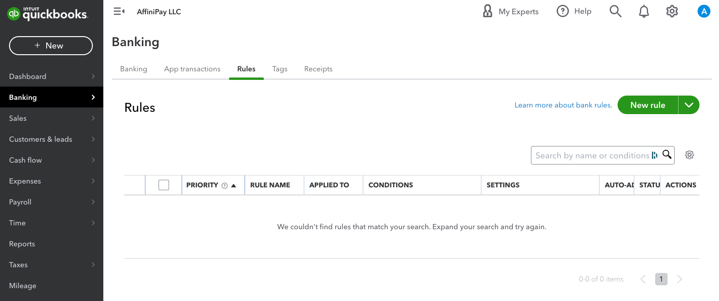Open the top-right settings gear
Screen dimensions: 719x301
pyautogui.click(x=672, y=11)
